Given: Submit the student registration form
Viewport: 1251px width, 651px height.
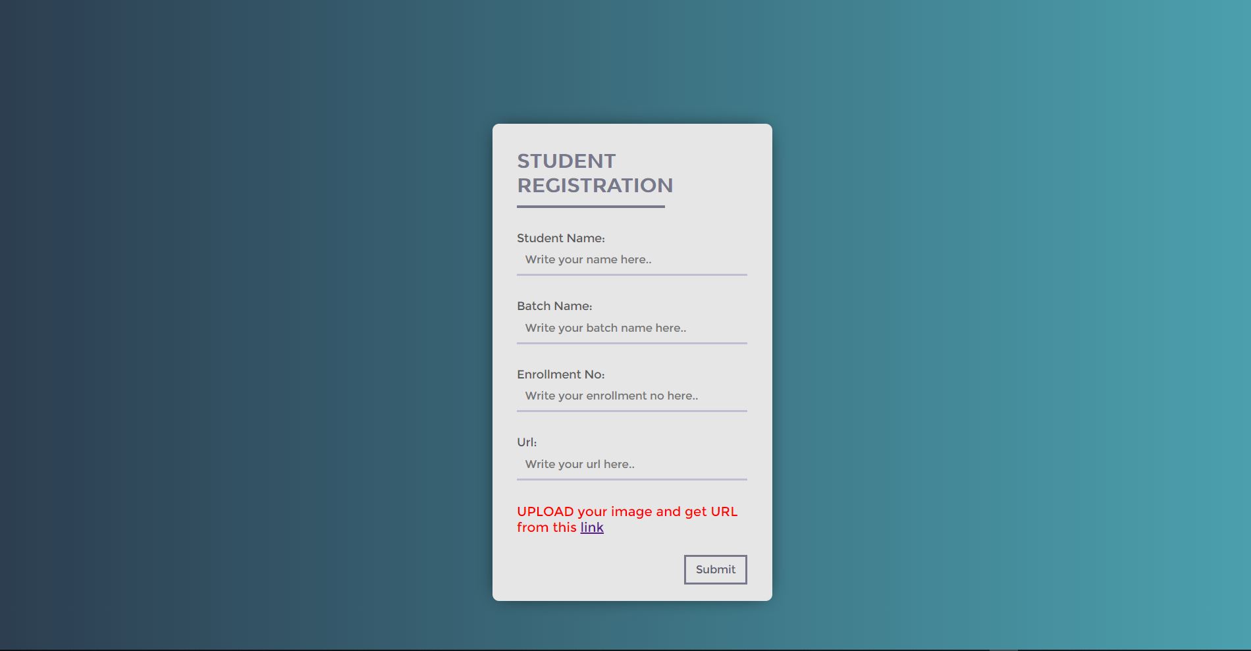Looking at the screenshot, I should coord(716,569).
